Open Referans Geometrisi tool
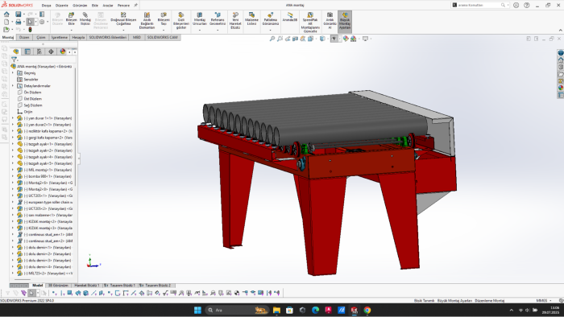Screen dimensions: 564x317 click(218, 19)
